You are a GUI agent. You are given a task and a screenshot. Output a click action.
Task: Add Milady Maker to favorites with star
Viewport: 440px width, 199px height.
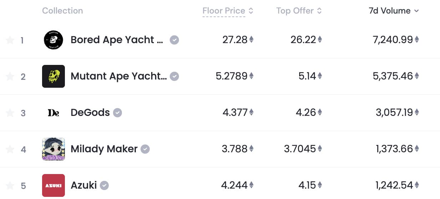(x=10, y=149)
